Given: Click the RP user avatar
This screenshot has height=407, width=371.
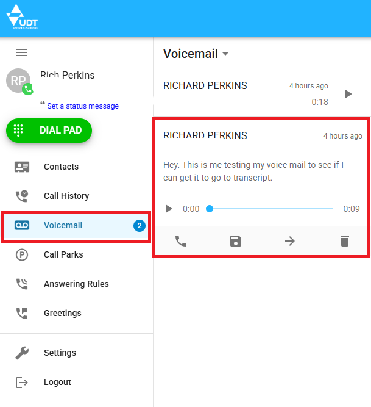Looking at the screenshot, I should (x=18, y=81).
